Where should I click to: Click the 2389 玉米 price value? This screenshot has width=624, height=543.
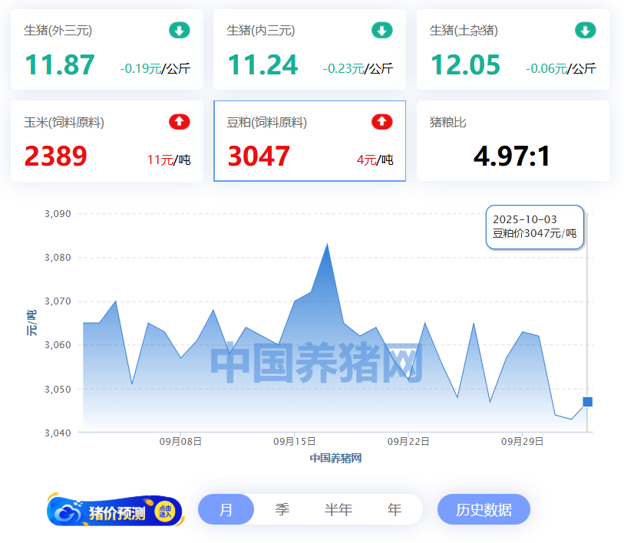point(55,156)
